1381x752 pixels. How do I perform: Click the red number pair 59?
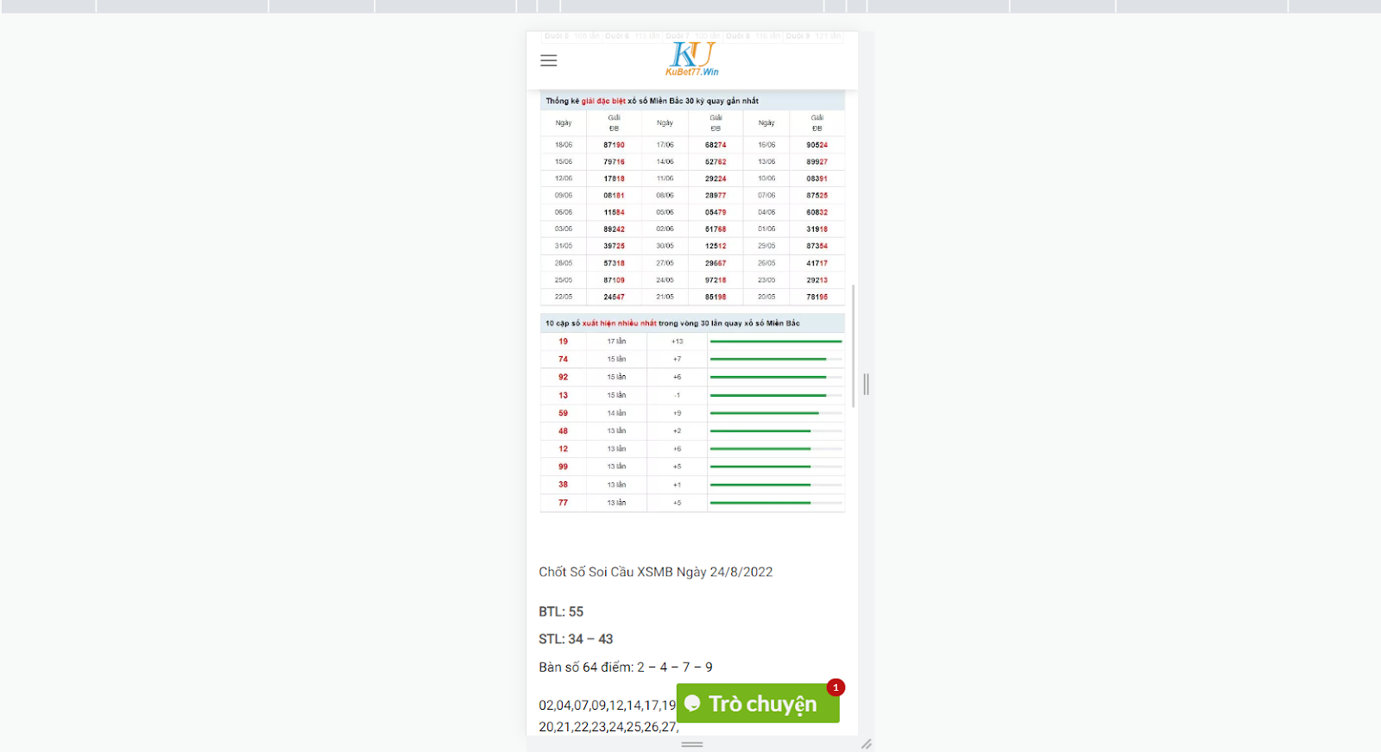tap(563, 413)
